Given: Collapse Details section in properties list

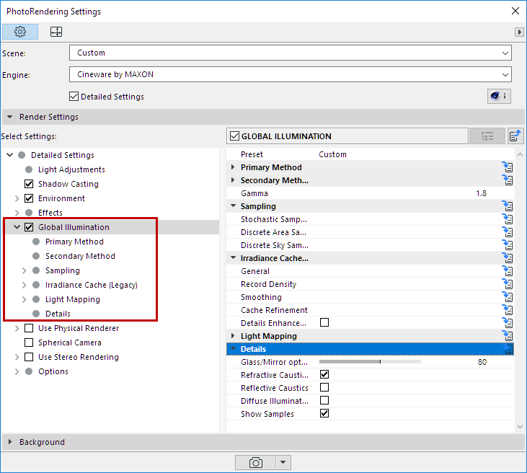Looking at the screenshot, I should tap(233, 349).
